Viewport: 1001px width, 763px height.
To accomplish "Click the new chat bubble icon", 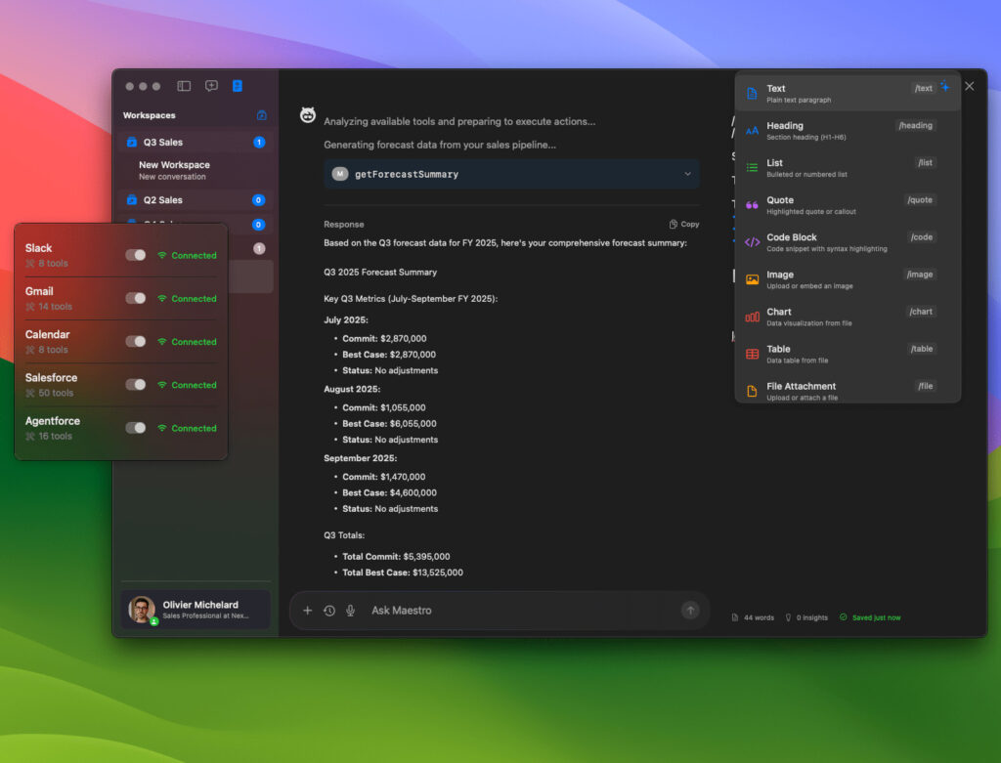I will pos(211,86).
